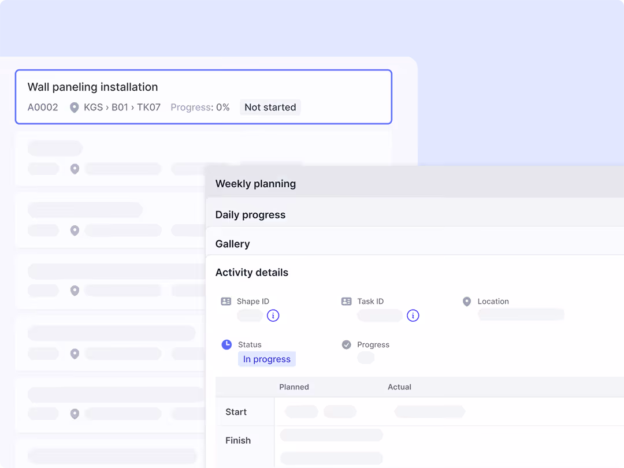
Task: Click the pin icon in the second list card
Action: click(x=75, y=230)
